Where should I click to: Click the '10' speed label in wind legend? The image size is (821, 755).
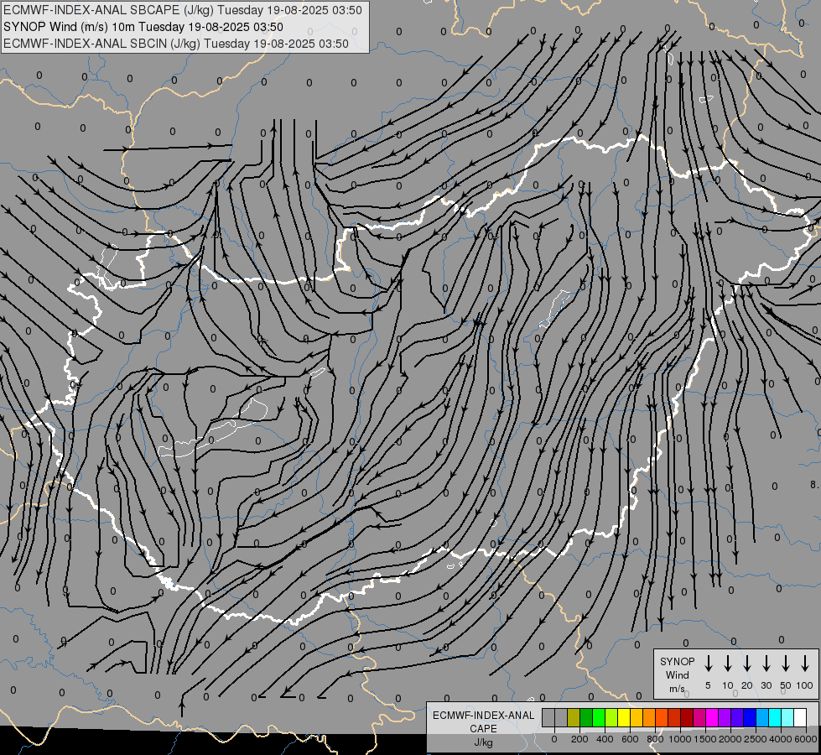pyautogui.click(x=728, y=685)
